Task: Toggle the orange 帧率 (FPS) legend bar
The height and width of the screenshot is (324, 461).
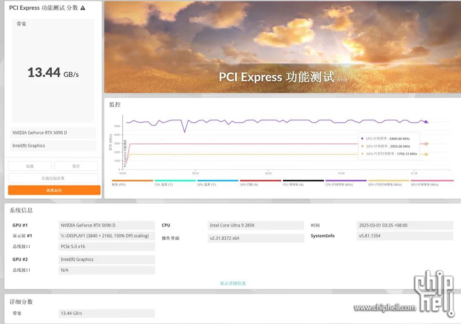Action: coord(133,181)
